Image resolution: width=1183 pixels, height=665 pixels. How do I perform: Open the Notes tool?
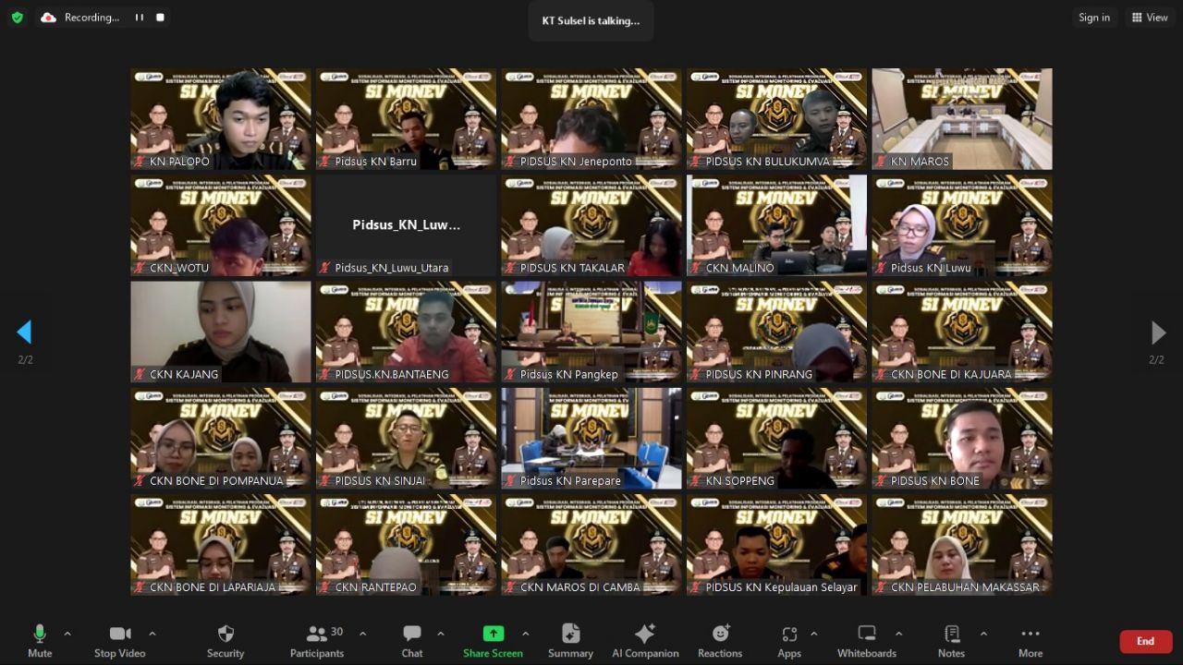click(951, 641)
